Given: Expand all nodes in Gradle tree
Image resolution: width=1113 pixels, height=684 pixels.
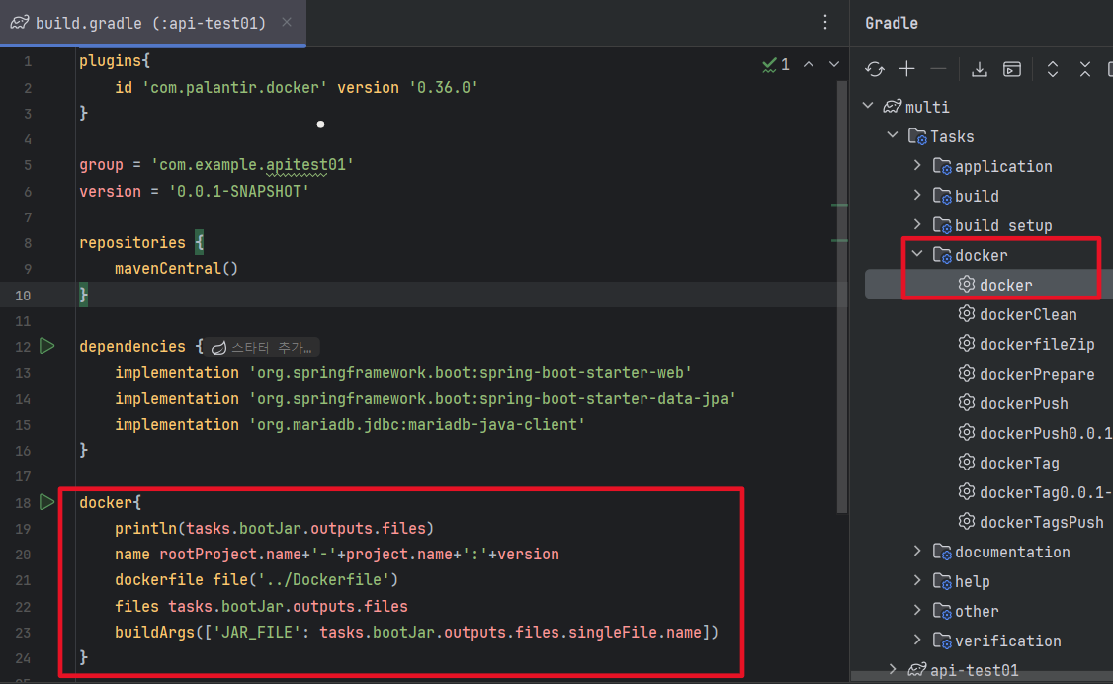Looking at the screenshot, I should pos(1053,69).
